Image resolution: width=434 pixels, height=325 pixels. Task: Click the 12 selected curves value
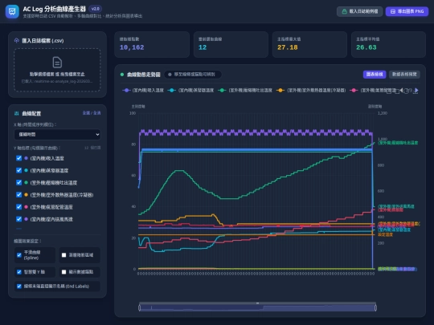coord(203,47)
